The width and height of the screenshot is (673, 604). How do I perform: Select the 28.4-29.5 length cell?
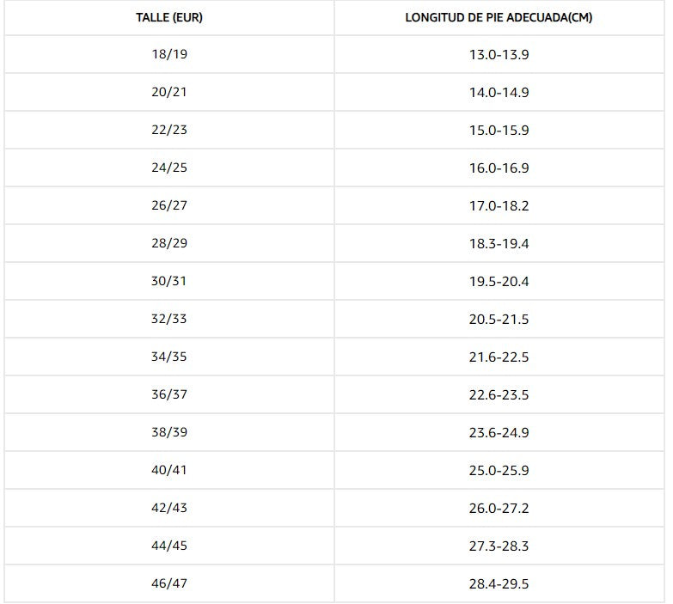click(x=499, y=584)
